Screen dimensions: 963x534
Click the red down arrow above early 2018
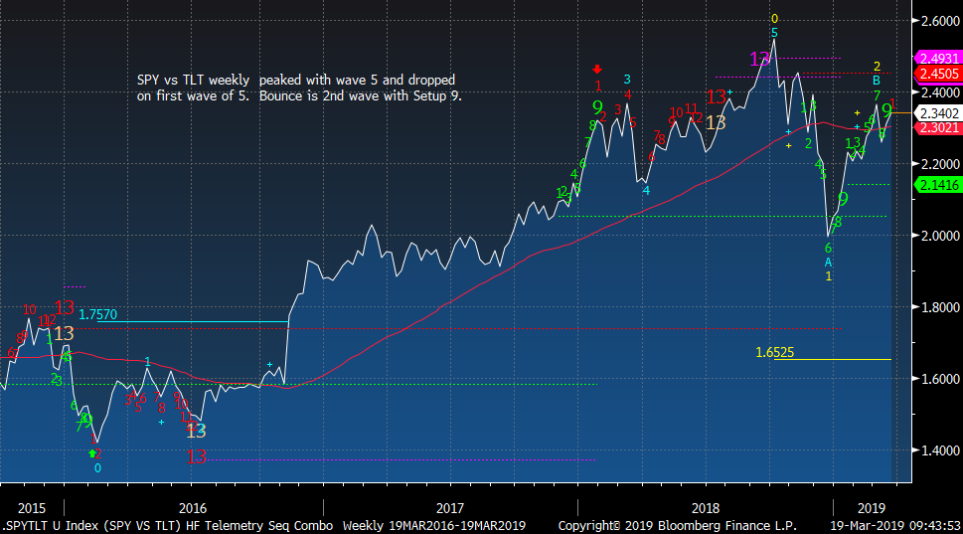[597, 70]
